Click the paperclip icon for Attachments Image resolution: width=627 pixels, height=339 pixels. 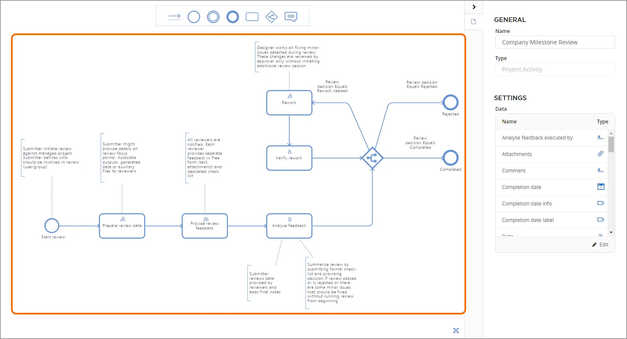[601, 154]
